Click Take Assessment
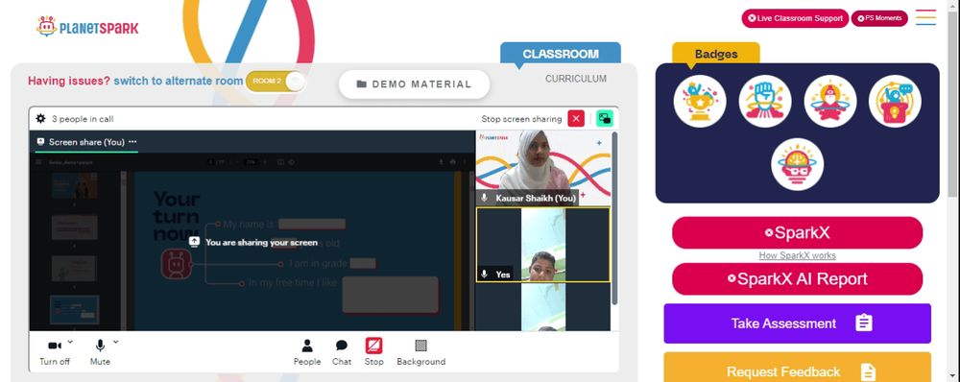The width and height of the screenshot is (960, 382). point(797,323)
